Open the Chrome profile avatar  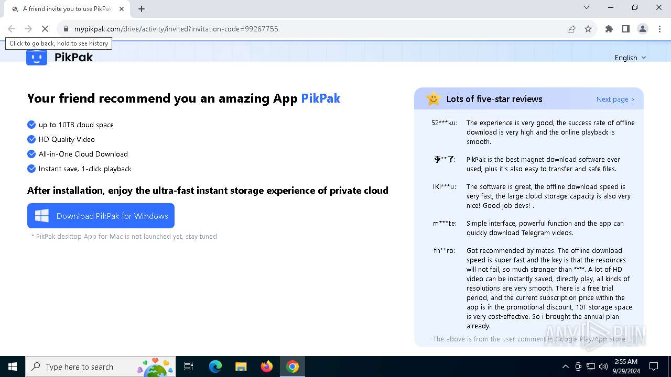tap(643, 29)
